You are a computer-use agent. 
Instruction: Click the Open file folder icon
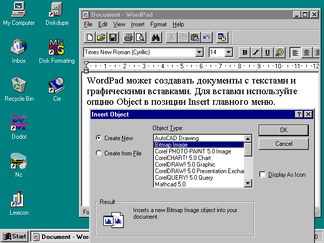(101, 37)
